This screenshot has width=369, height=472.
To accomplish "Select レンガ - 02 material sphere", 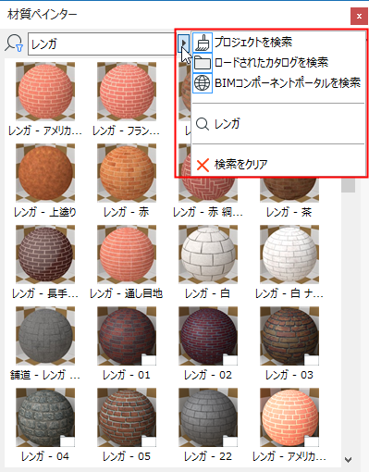I will point(208,336).
